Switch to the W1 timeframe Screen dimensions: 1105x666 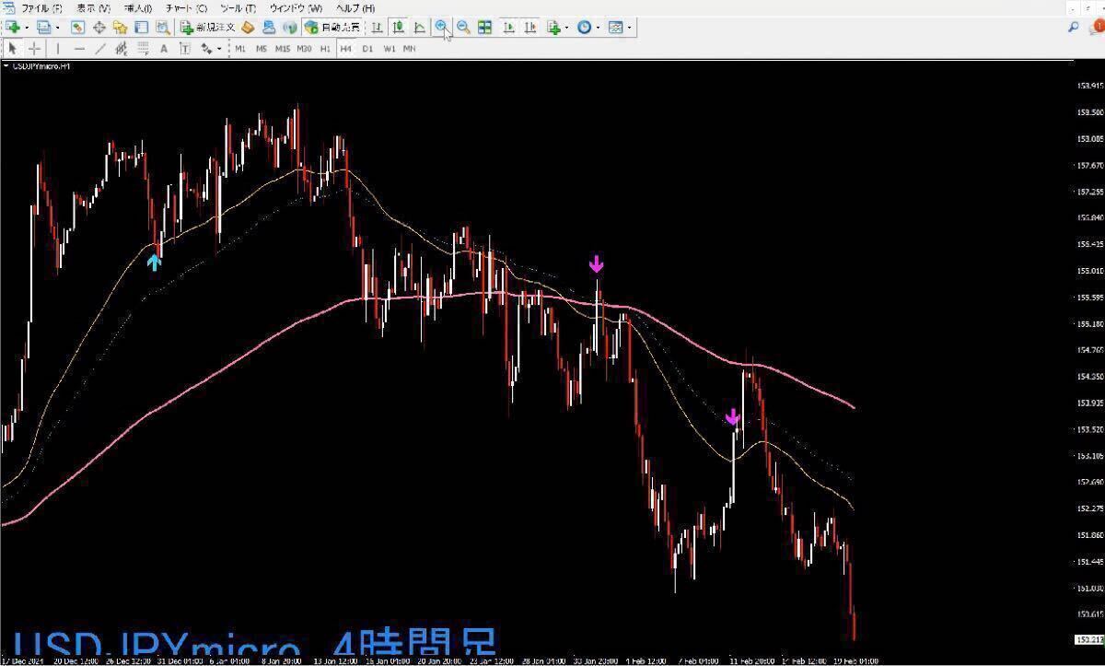[390, 48]
